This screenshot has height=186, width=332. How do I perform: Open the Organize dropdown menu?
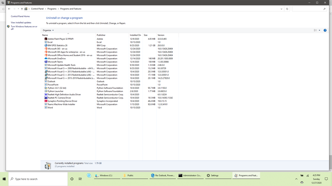point(48,30)
